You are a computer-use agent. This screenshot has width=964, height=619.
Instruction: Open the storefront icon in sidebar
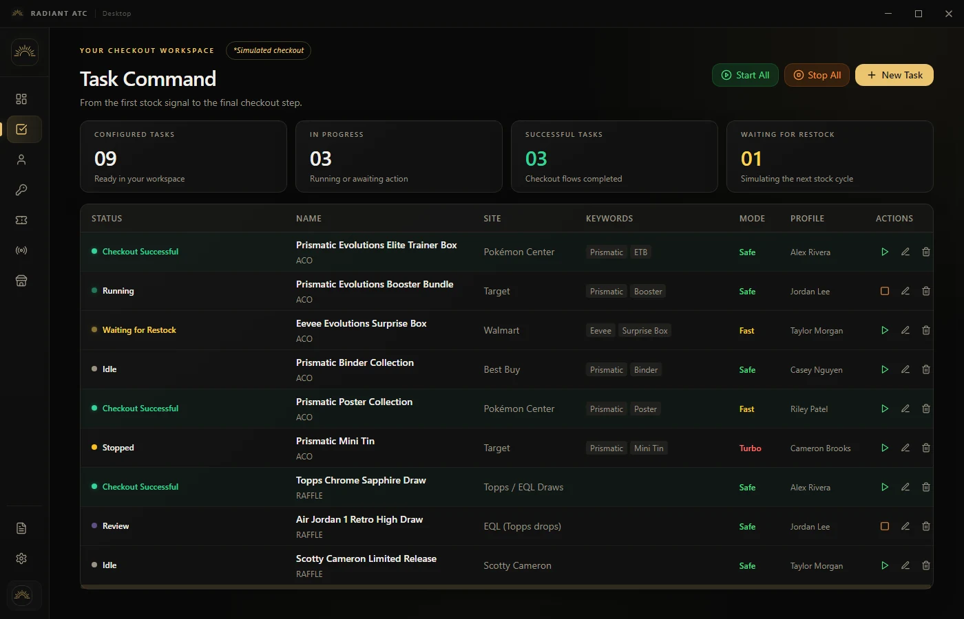click(21, 281)
